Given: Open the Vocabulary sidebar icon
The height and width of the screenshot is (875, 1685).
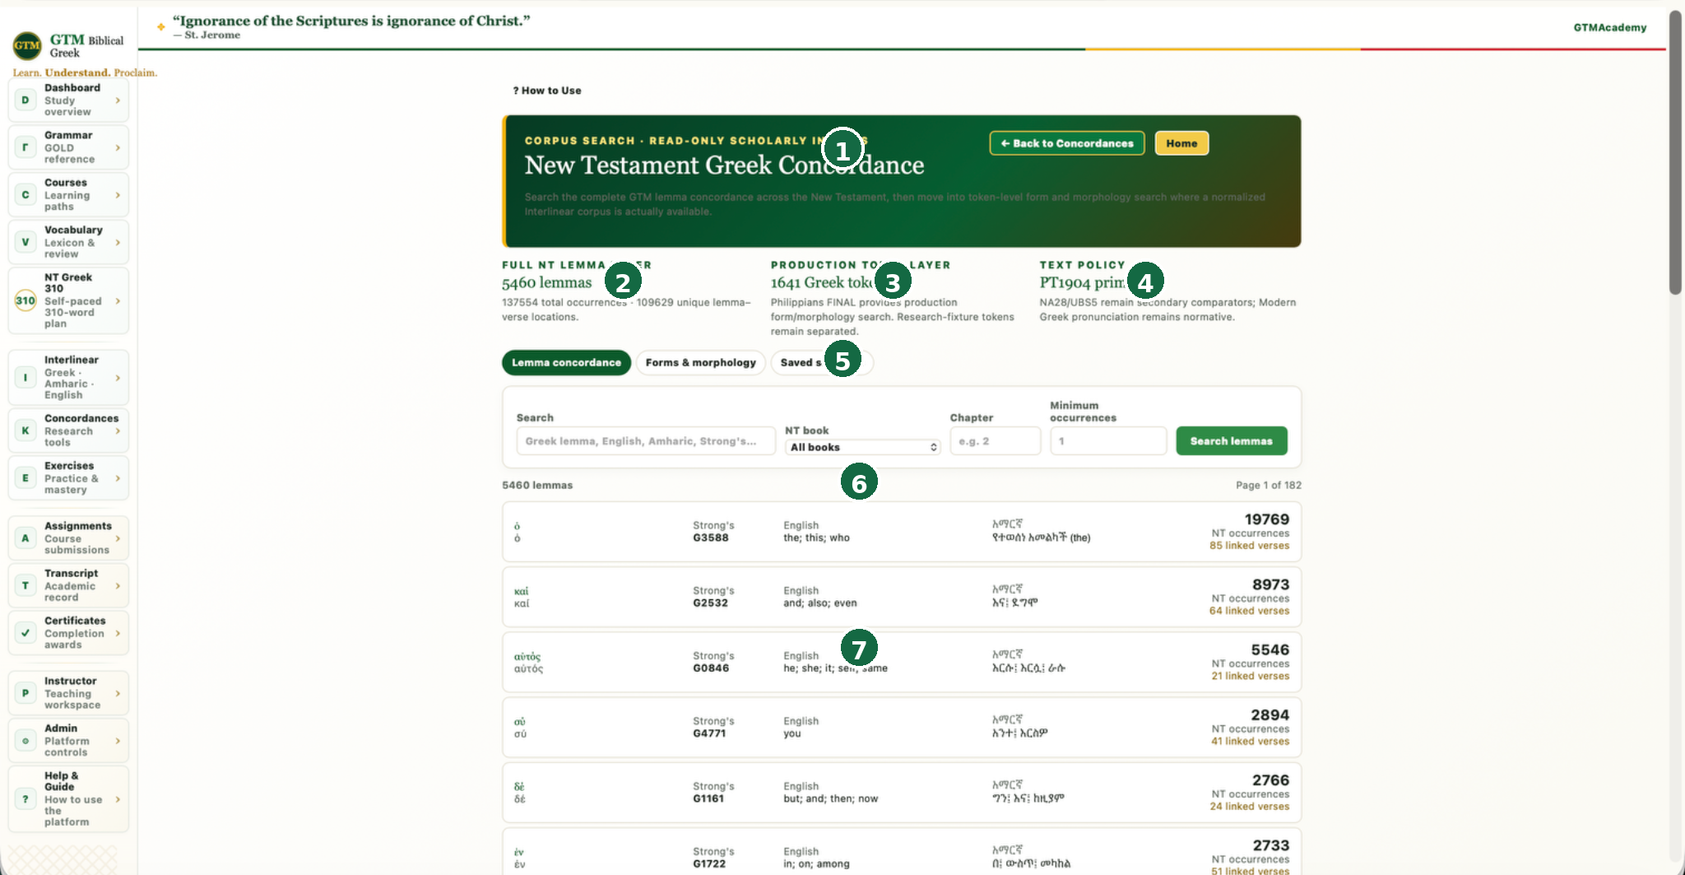Looking at the screenshot, I should [x=26, y=242].
